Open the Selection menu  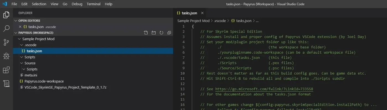(x=39, y=4)
